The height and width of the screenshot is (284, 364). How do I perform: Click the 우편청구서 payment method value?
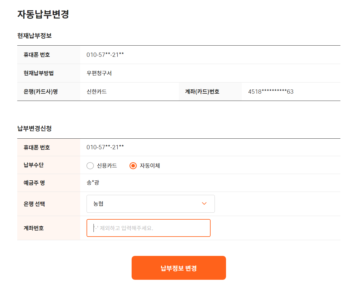[99, 73]
